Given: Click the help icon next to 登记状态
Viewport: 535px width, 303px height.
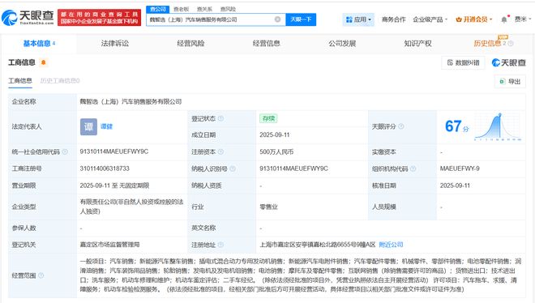Looking at the screenshot, I should (x=221, y=118).
